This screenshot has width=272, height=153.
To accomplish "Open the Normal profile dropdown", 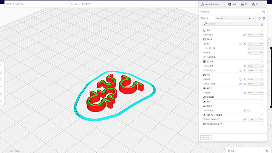I will point(235,18).
